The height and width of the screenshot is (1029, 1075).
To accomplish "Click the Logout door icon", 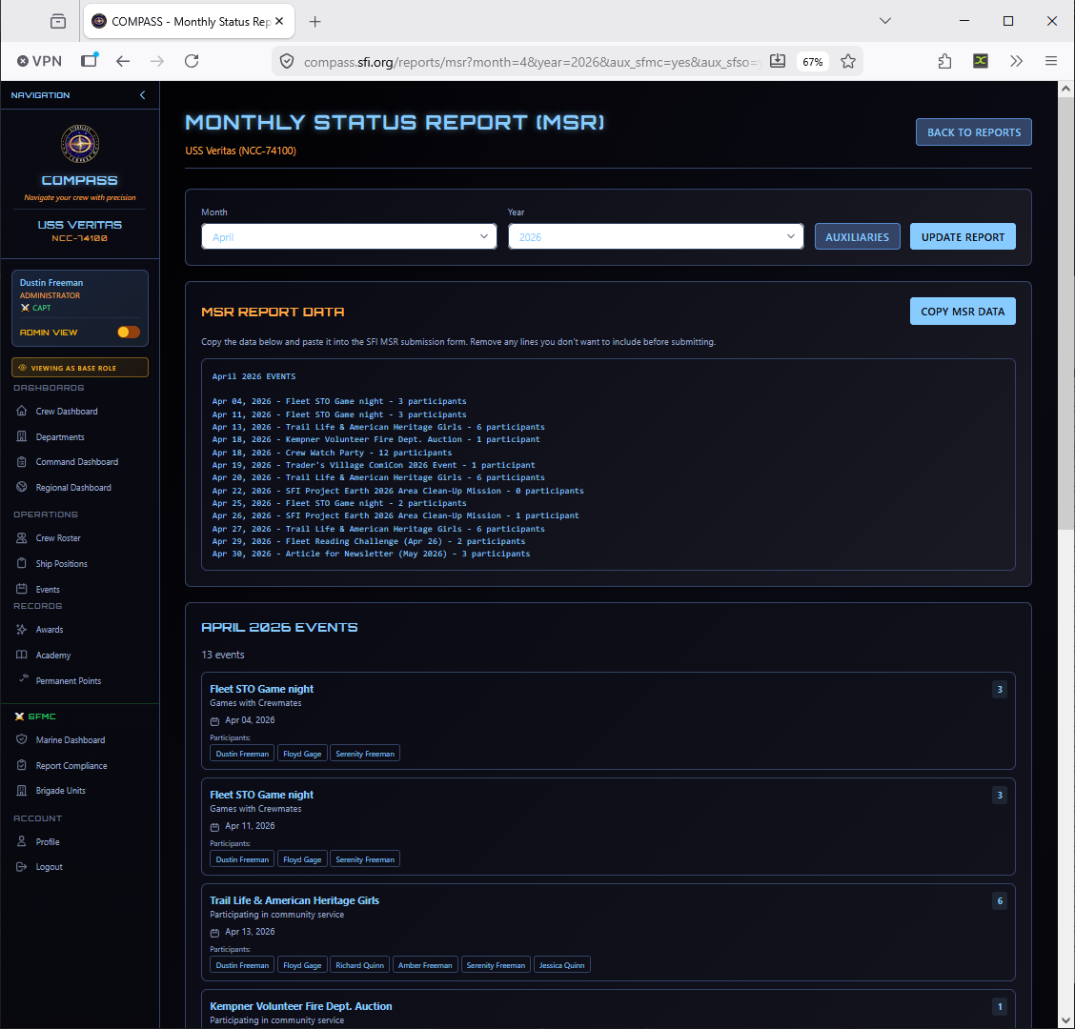I will (x=21, y=866).
